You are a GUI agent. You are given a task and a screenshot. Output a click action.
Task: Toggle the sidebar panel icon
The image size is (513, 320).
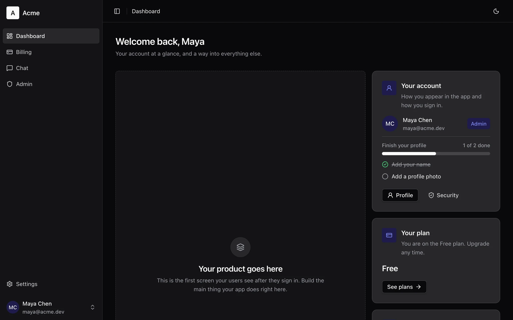point(117,11)
